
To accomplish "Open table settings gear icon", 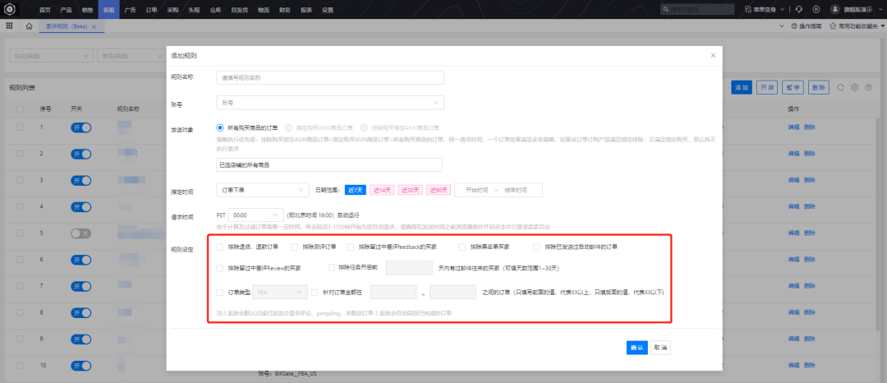I will 854,87.
